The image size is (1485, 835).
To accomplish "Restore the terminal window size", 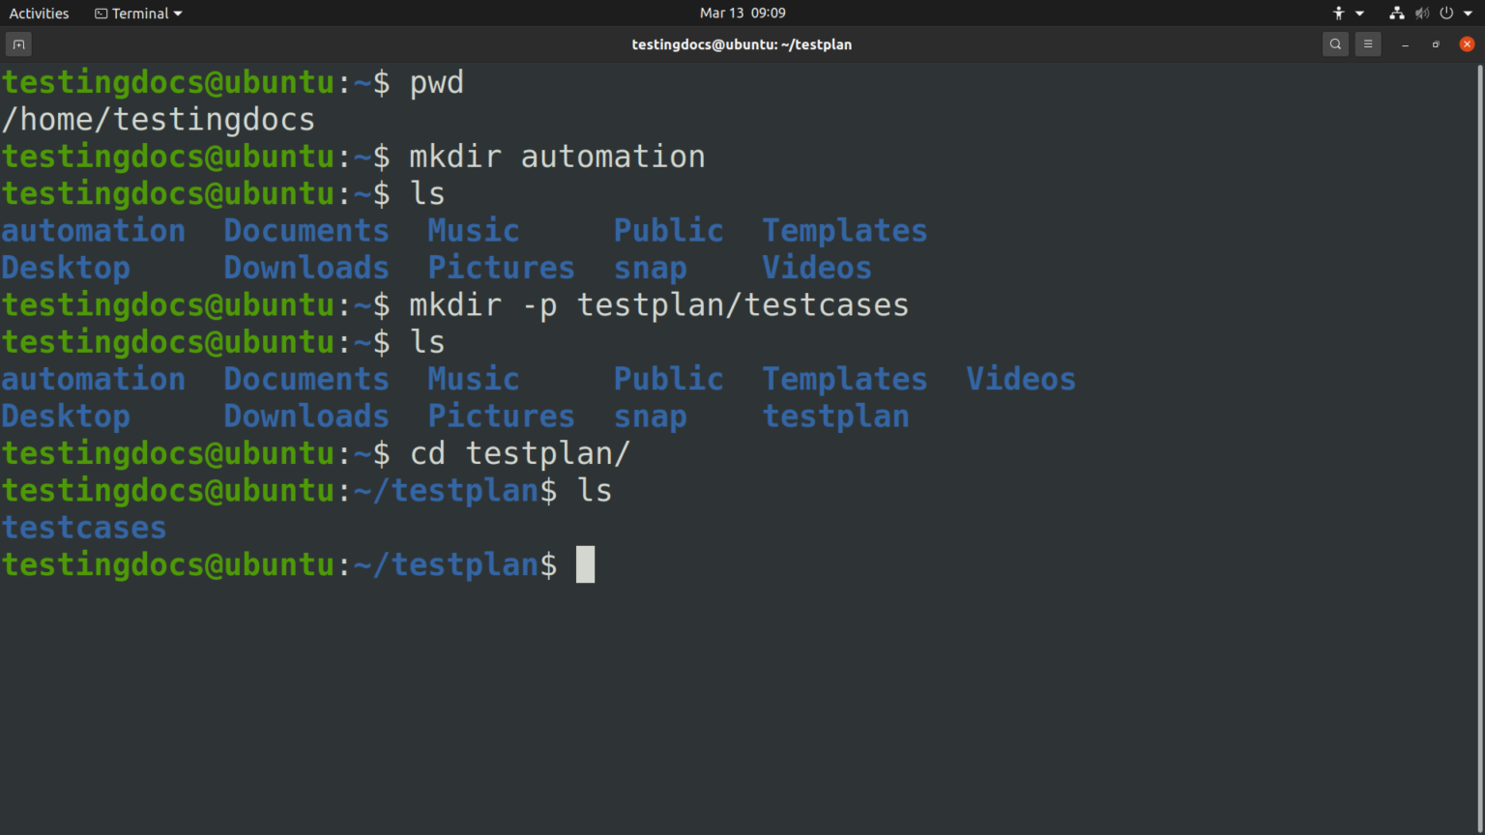I will [1436, 44].
